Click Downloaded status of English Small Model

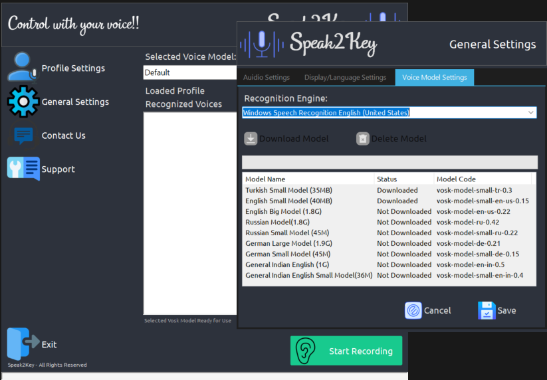(x=397, y=201)
